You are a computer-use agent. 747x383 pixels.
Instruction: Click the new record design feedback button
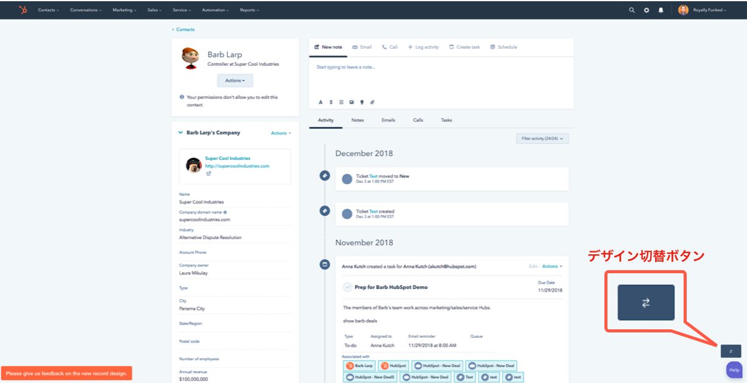click(66, 373)
